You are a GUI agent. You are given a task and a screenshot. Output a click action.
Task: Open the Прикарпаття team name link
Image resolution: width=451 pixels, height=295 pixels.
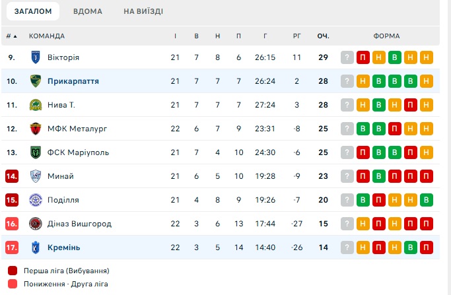tap(73, 81)
